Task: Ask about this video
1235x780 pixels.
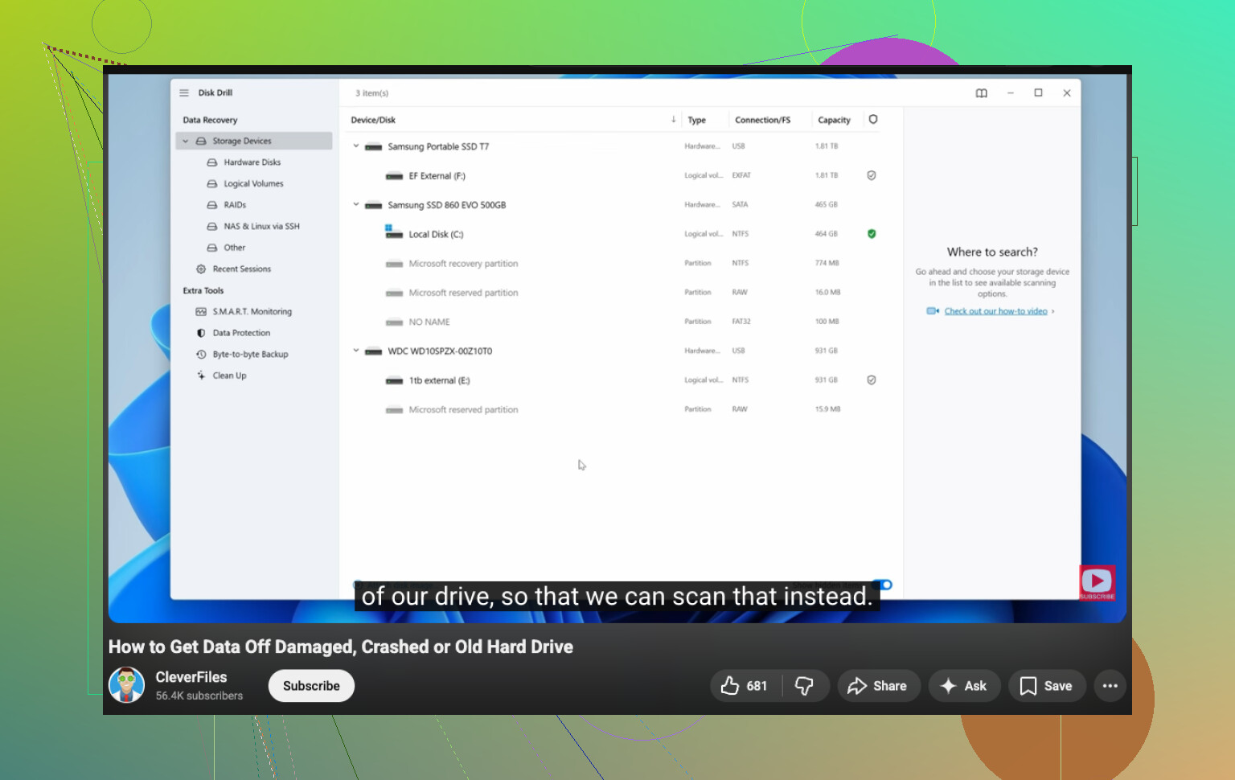Action: click(964, 686)
